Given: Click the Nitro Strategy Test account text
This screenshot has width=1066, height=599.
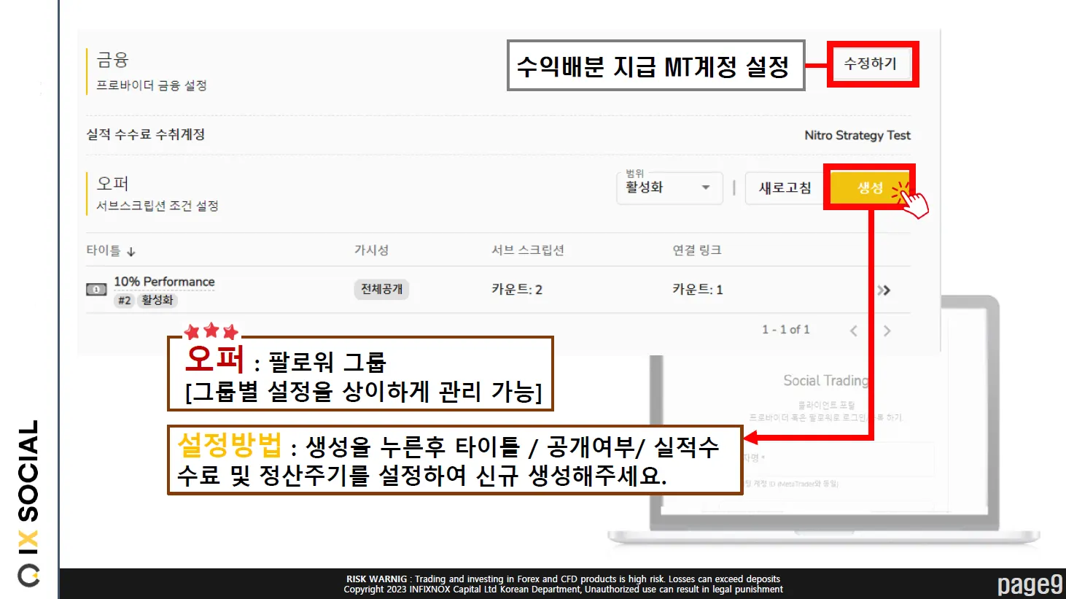Looking at the screenshot, I should click(x=857, y=135).
